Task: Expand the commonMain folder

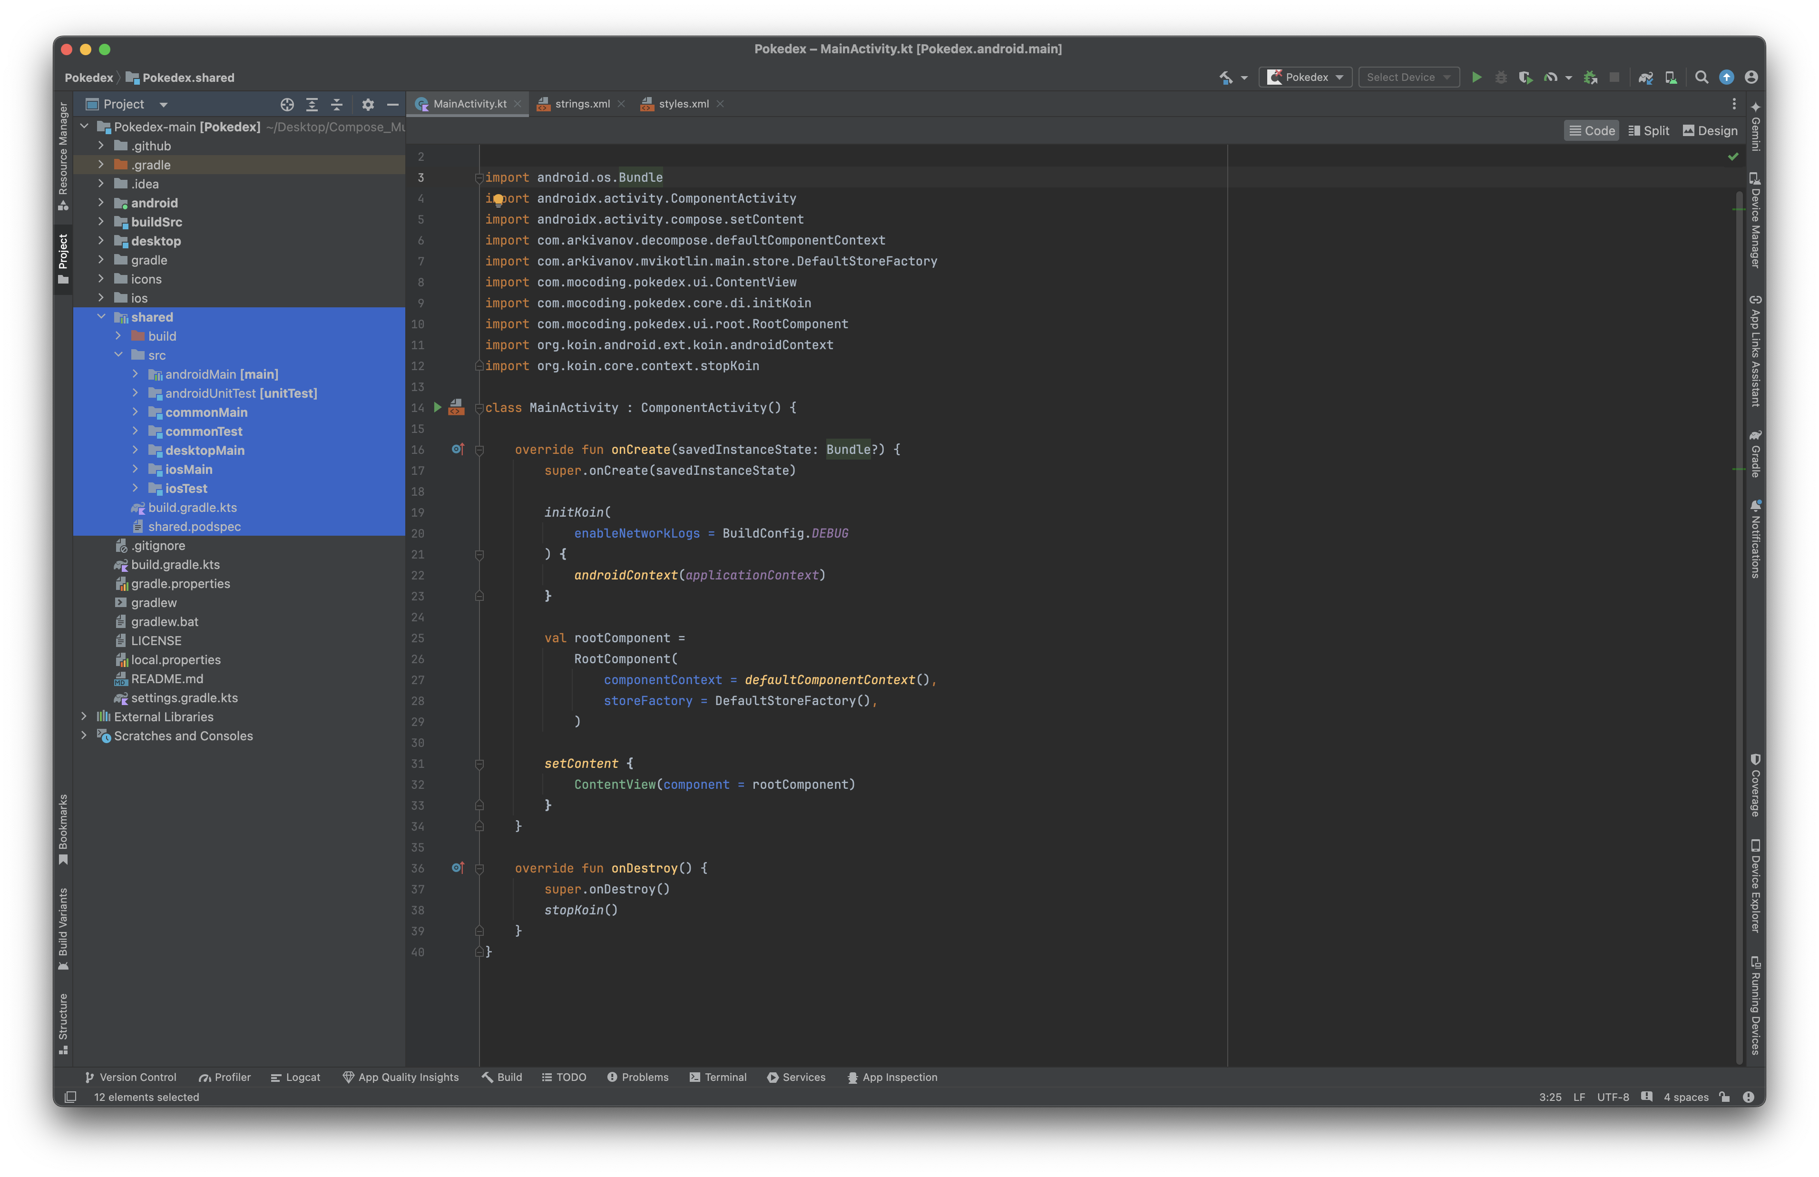Action: [135, 412]
